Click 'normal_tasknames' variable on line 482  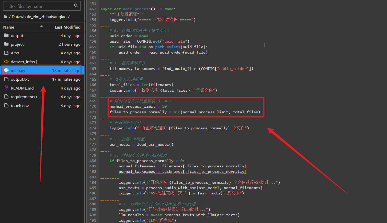pos(137,171)
